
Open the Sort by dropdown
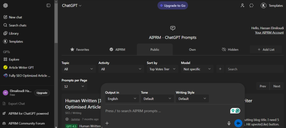coord(162,69)
